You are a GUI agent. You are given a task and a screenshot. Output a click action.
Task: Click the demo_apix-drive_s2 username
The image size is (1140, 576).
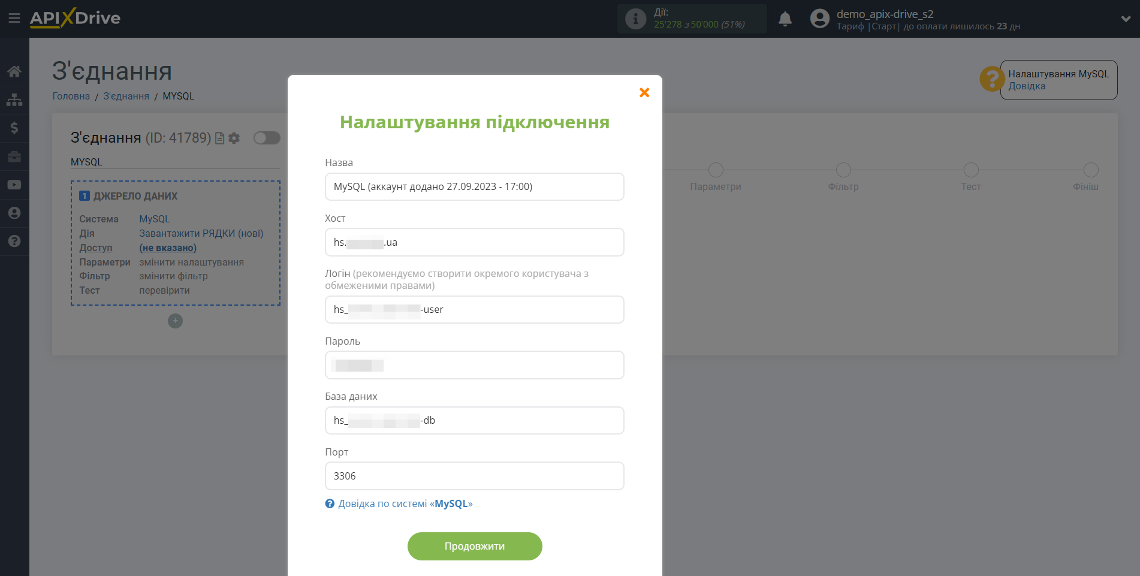885,14
